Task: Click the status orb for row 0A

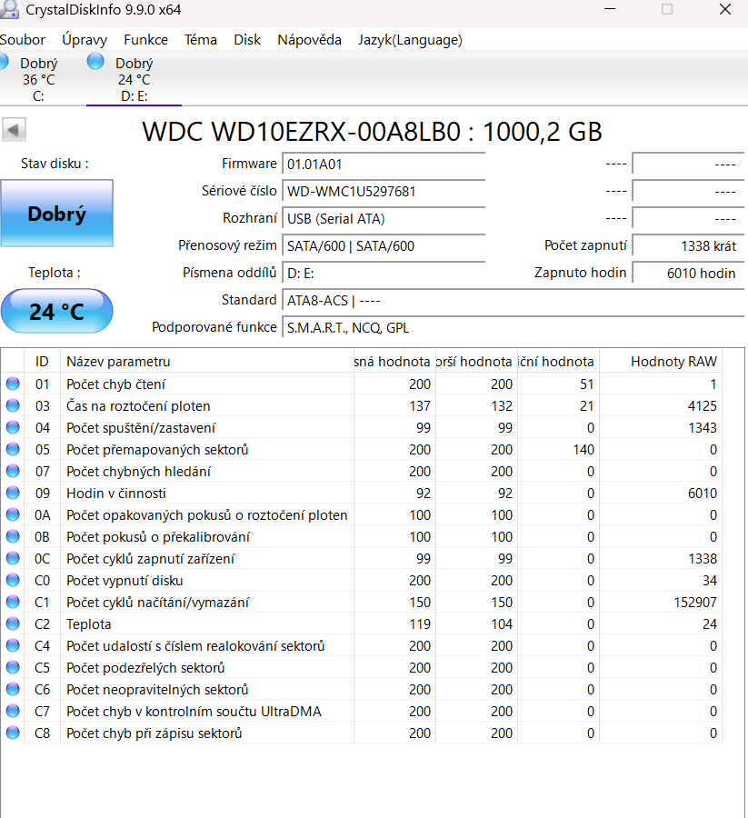Action: coord(13,515)
